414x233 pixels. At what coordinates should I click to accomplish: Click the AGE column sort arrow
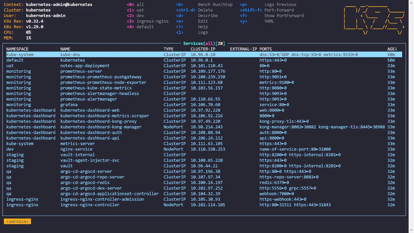396,49
